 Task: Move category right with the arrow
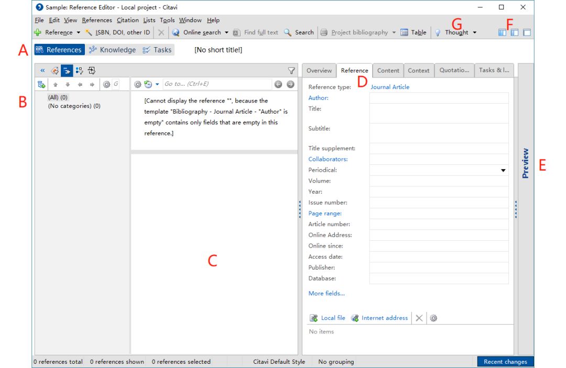[92, 85]
